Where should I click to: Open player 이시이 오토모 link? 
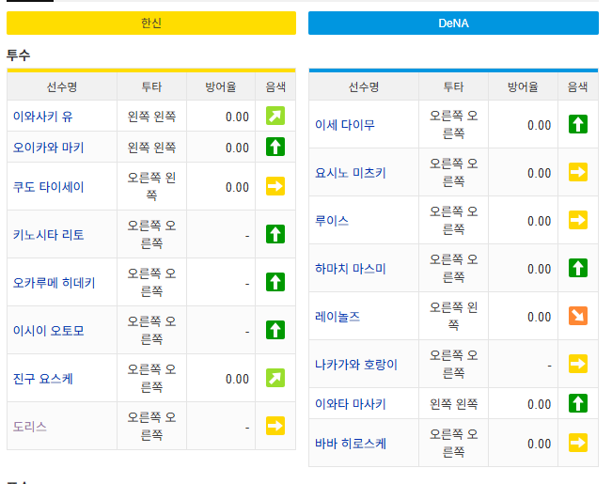pos(48,331)
